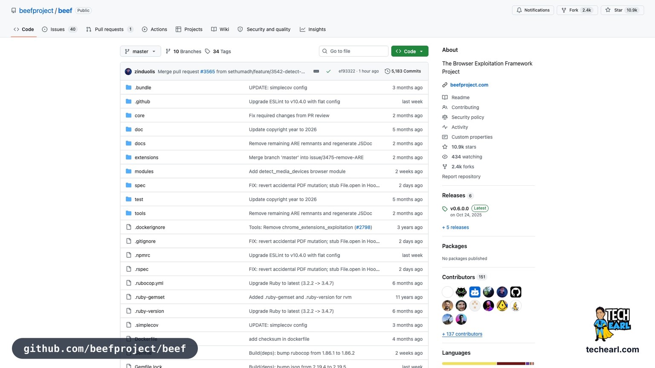Screen dimensions: 655x368
Task: Open the Wiki tab
Action: 220,29
